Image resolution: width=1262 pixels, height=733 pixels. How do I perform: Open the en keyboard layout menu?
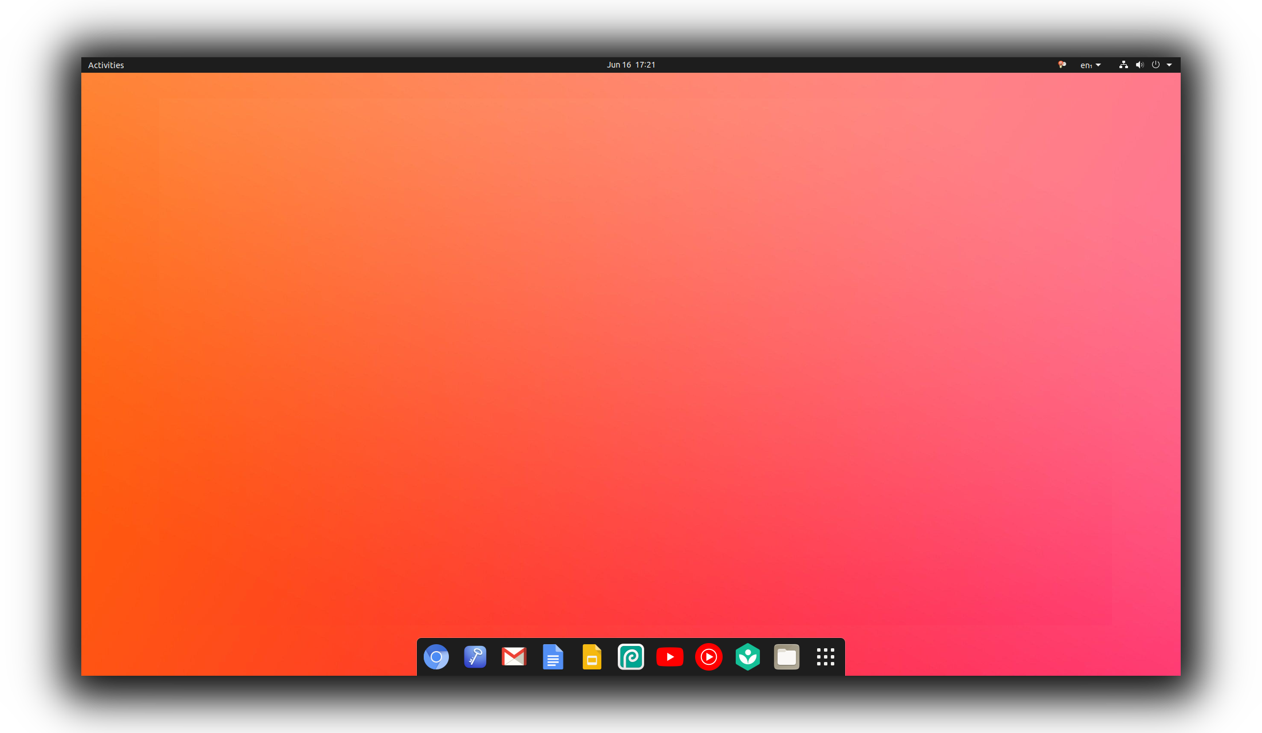[1086, 65]
